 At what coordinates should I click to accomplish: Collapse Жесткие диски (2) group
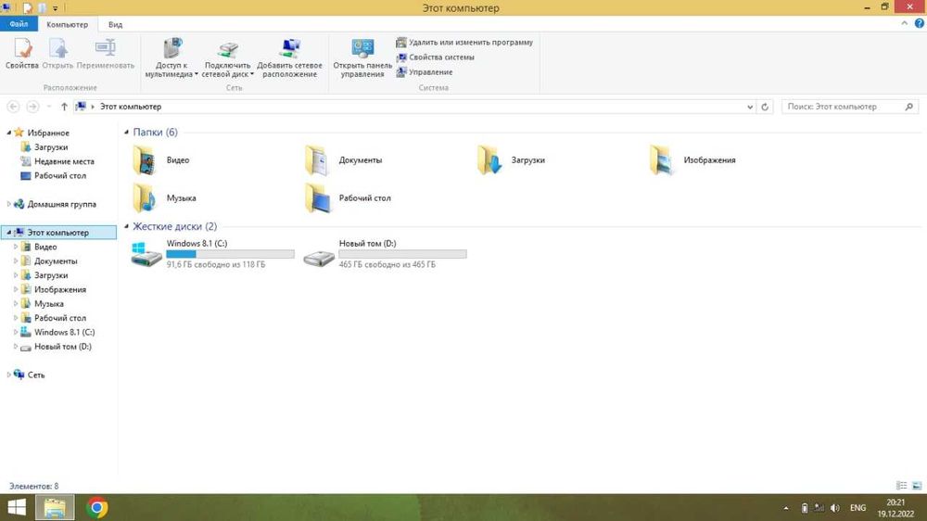(x=126, y=226)
